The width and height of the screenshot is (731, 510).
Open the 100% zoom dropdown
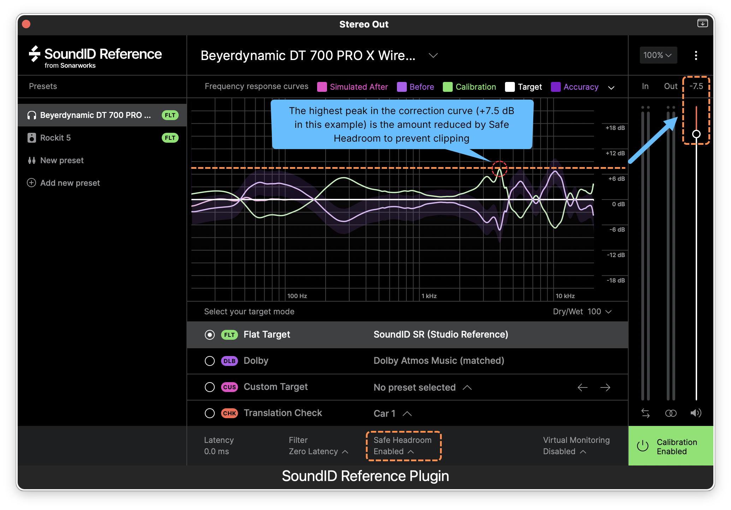pyautogui.click(x=658, y=55)
